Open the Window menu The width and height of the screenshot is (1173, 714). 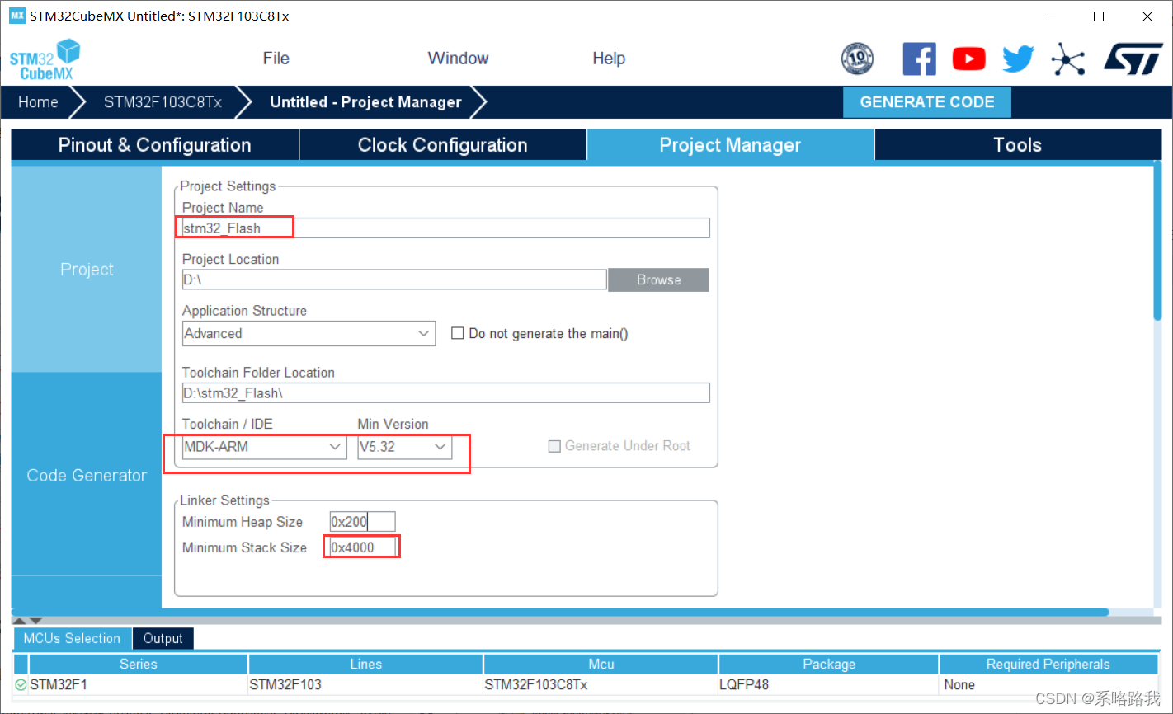click(x=458, y=59)
